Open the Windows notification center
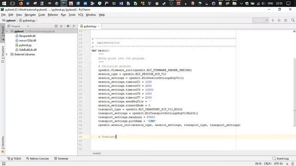 pos(288,3)
